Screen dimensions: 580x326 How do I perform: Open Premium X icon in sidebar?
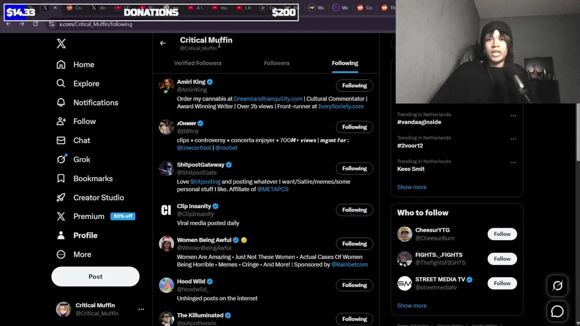coord(61,216)
